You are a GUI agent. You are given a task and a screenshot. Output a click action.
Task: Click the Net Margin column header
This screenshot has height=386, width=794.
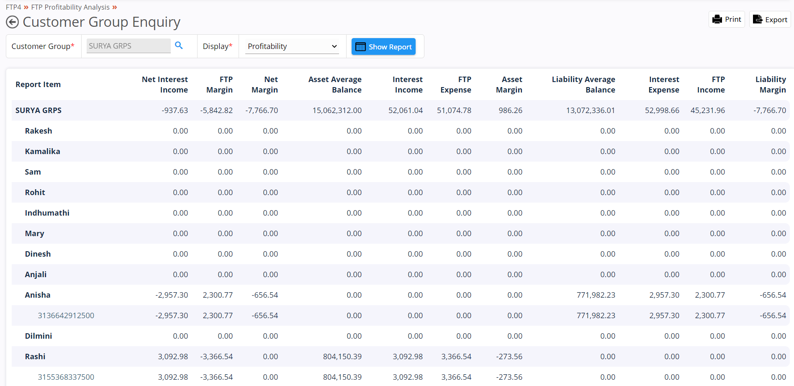click(x=265, y=85)
